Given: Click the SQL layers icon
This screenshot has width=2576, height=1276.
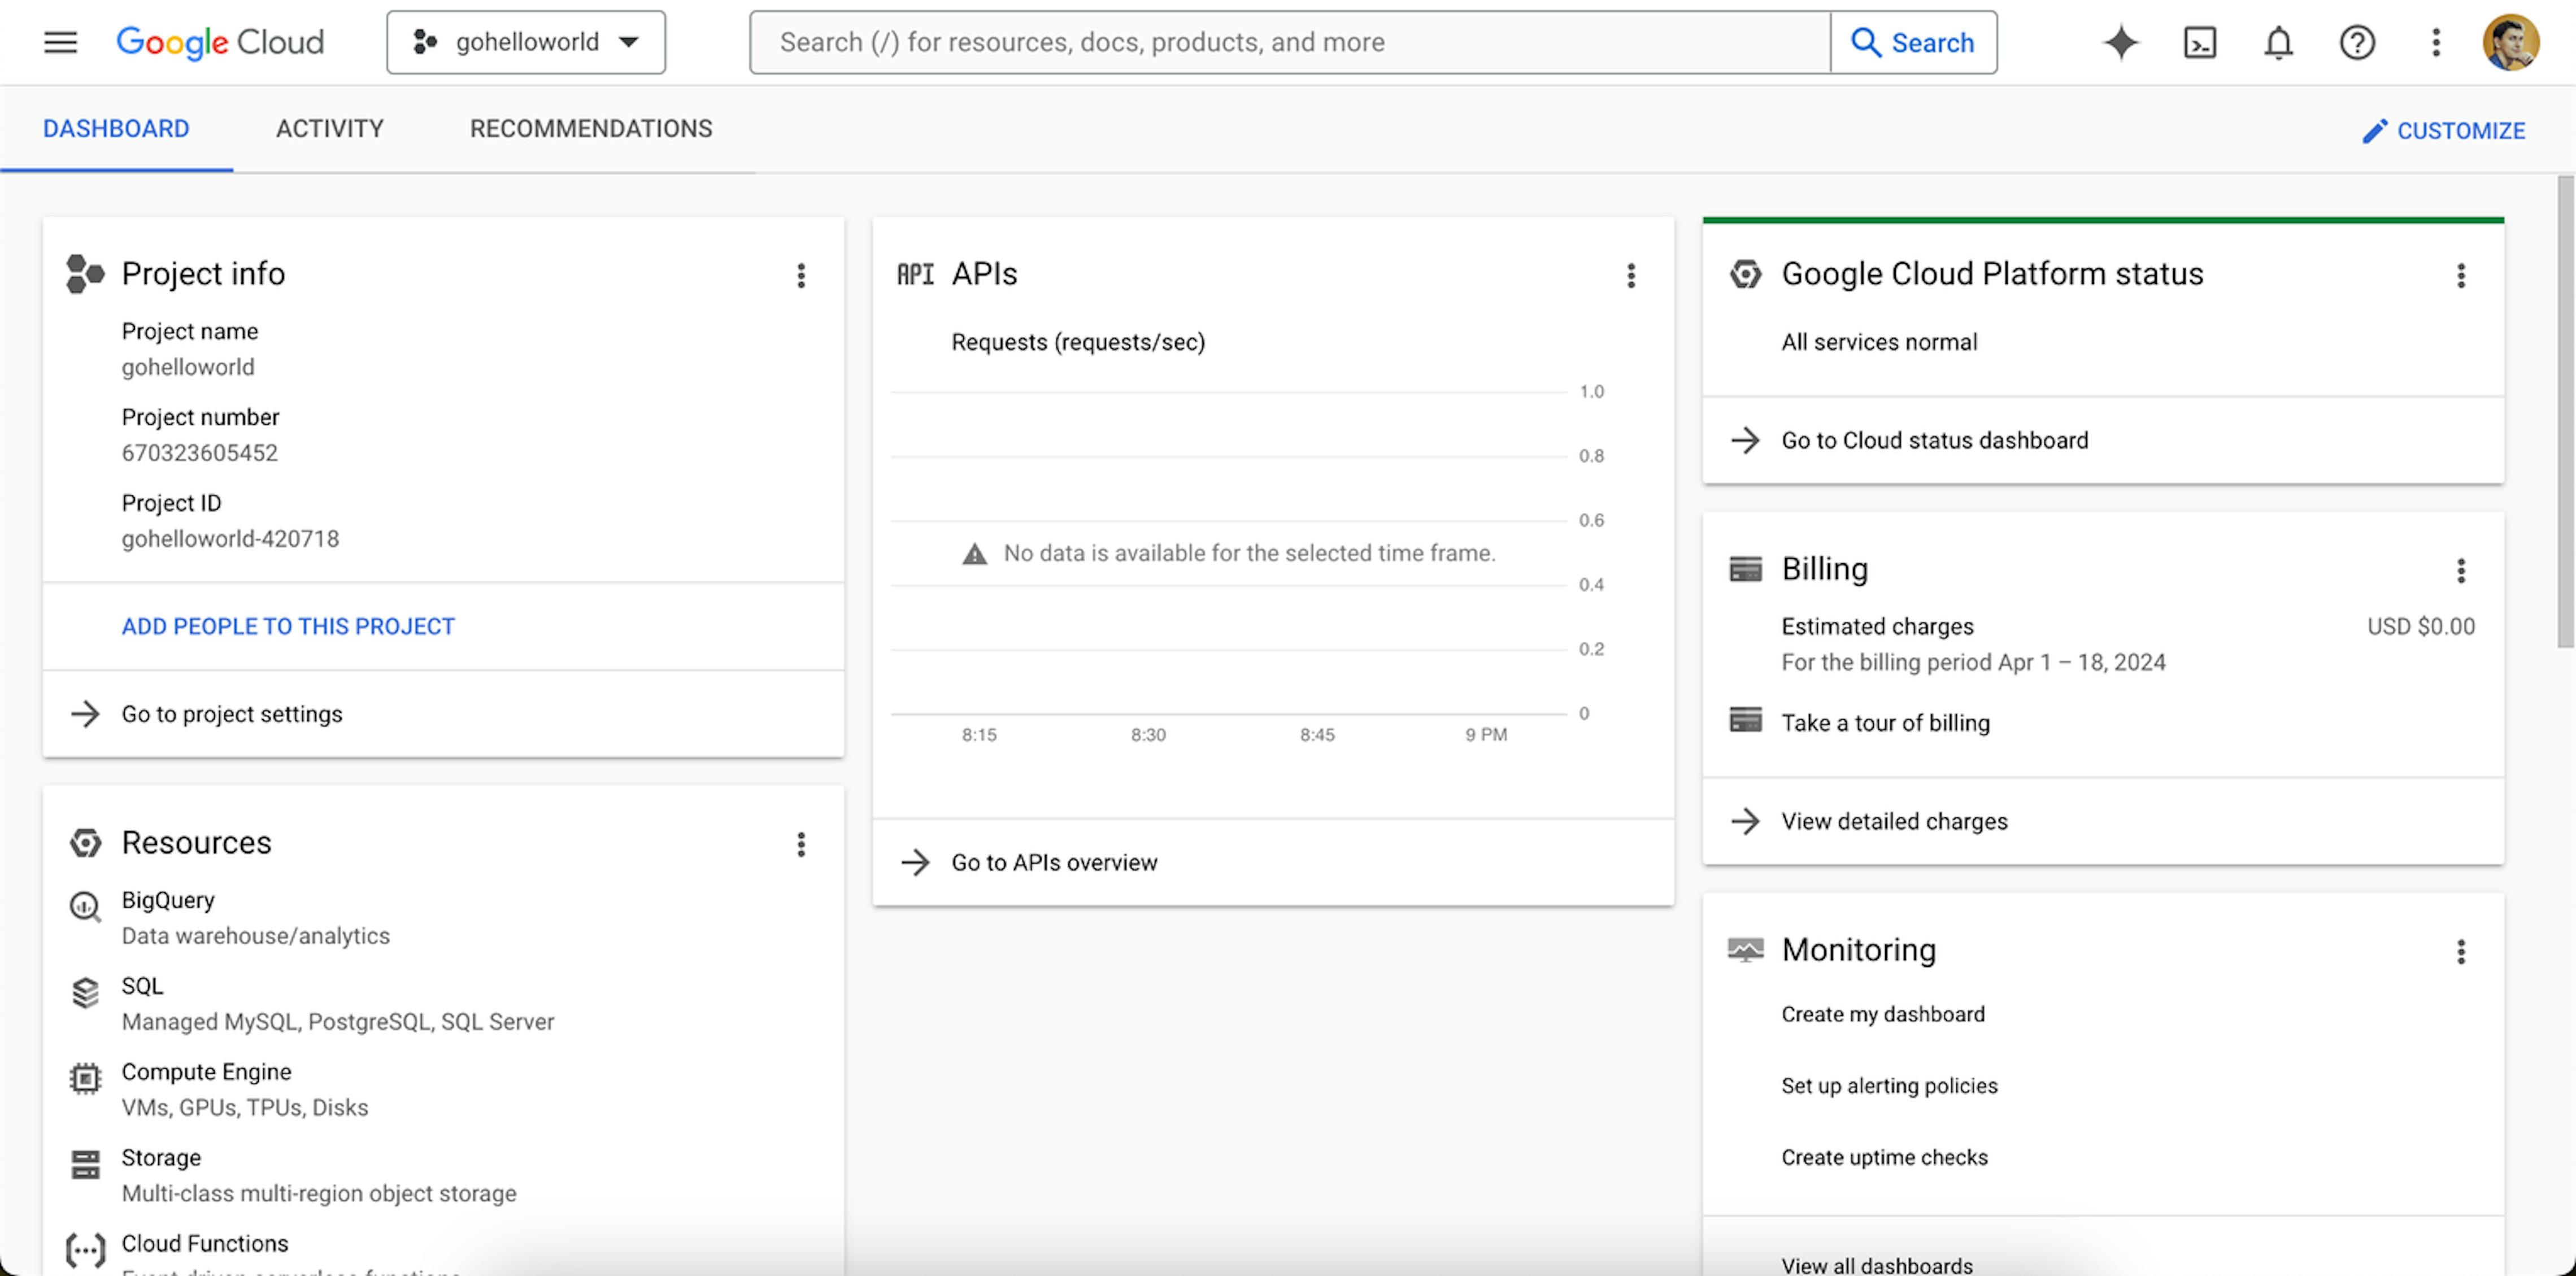Looking at the screenshot, I should coord(85,993).
